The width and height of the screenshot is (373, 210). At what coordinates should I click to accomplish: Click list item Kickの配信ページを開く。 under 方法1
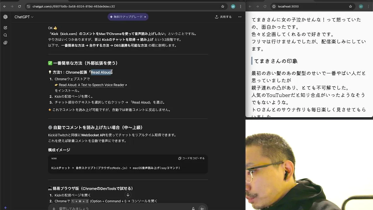tap(74, 97)
